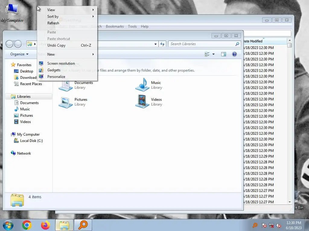This screenshot has width=309, height=231.
Task: Open the Organize dropdown menu
Action: point(19,54)
